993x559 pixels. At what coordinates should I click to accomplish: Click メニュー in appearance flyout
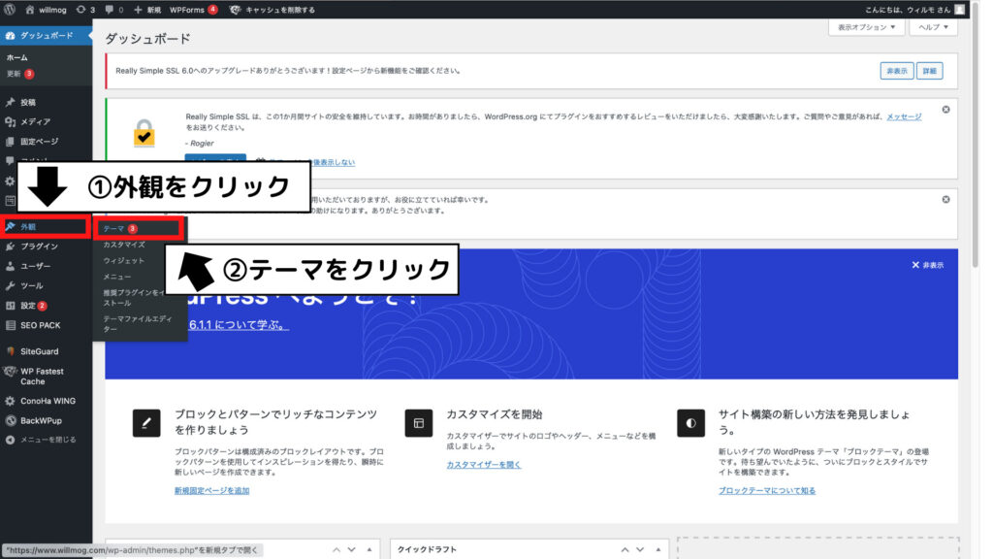tap(117, 277)
